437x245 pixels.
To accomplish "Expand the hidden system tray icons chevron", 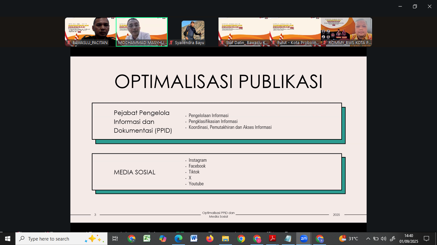I will pos(368,239).
